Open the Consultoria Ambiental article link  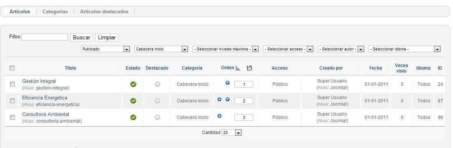tap(46, 114)
